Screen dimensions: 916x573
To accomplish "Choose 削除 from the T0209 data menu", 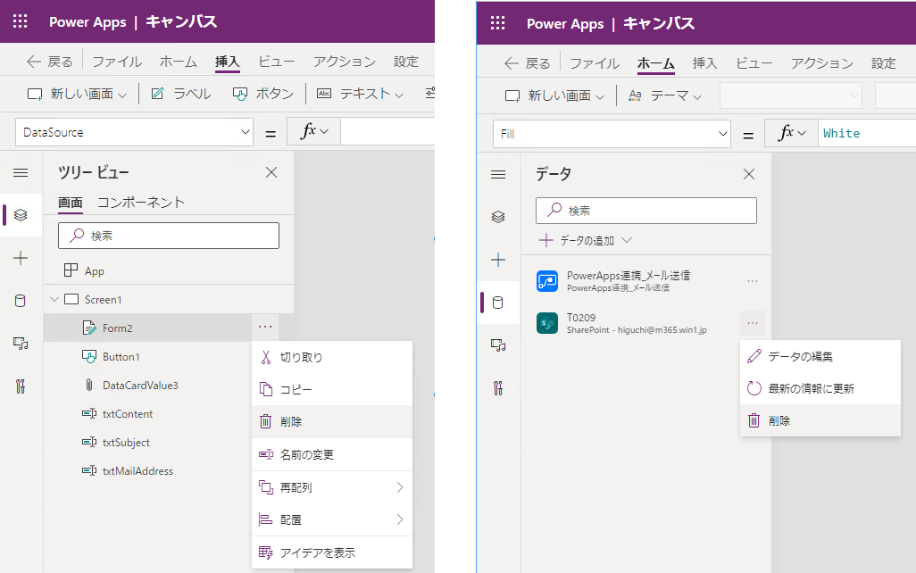I will point(820,420).
